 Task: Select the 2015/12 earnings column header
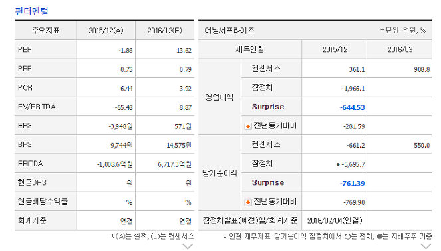[335, 49]
